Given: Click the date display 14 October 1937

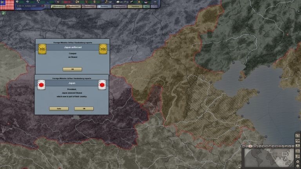Looking at the screenshot, I should point(27,6).
